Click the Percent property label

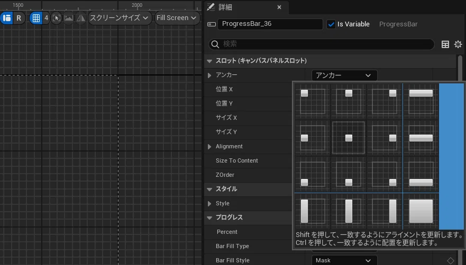click(x=227, y=232)
